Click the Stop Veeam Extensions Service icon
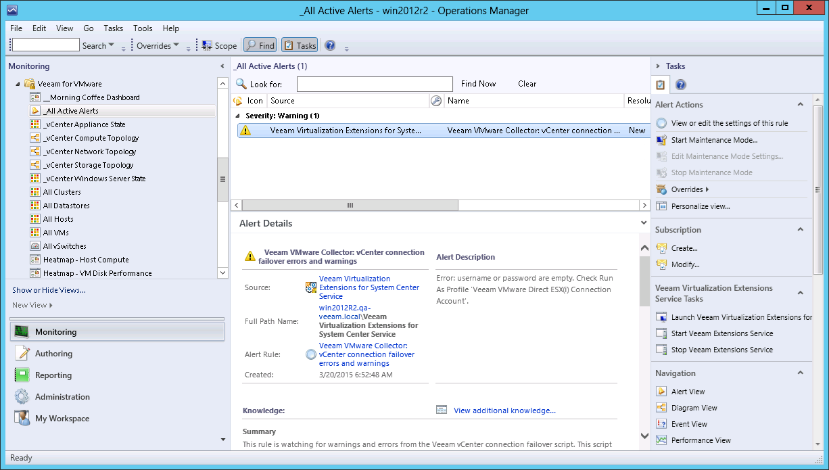Image resolution: width=829 pixels, height=470 pixels. [x=661, y=350]
